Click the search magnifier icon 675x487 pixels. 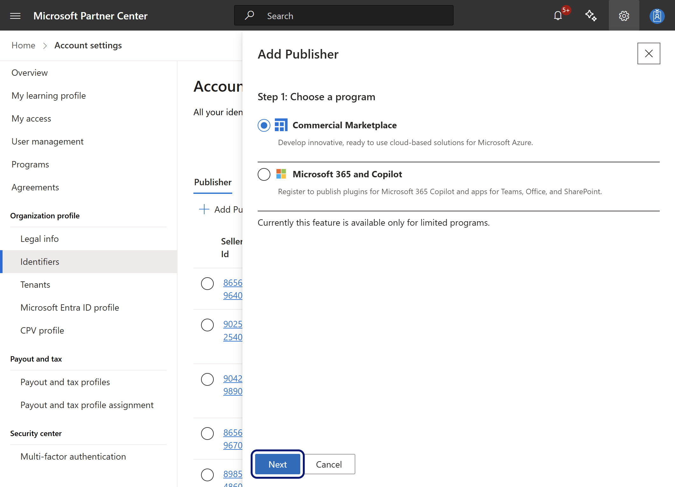tap(249, 15)
